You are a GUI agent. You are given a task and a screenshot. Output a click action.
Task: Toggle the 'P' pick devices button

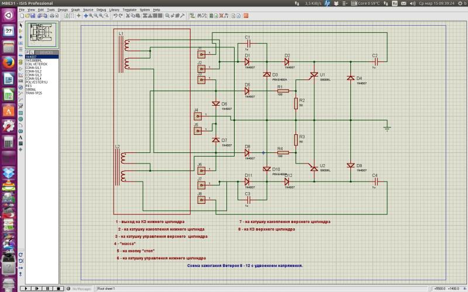click(x=27, y=52)
